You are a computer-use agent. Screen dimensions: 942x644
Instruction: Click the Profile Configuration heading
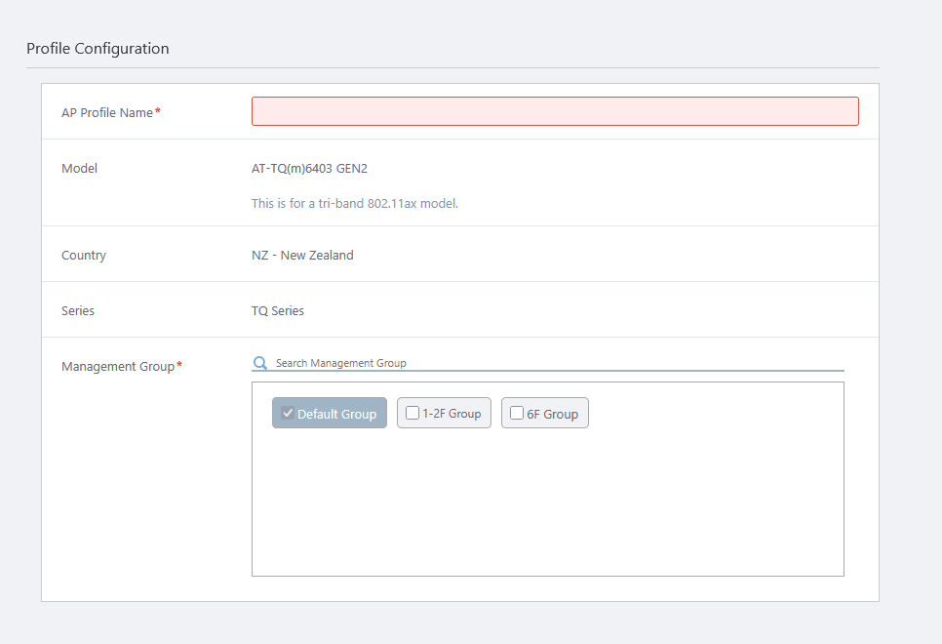pos(98,49)
